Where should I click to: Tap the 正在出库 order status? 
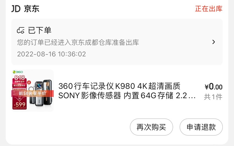[x=209, y=9]
